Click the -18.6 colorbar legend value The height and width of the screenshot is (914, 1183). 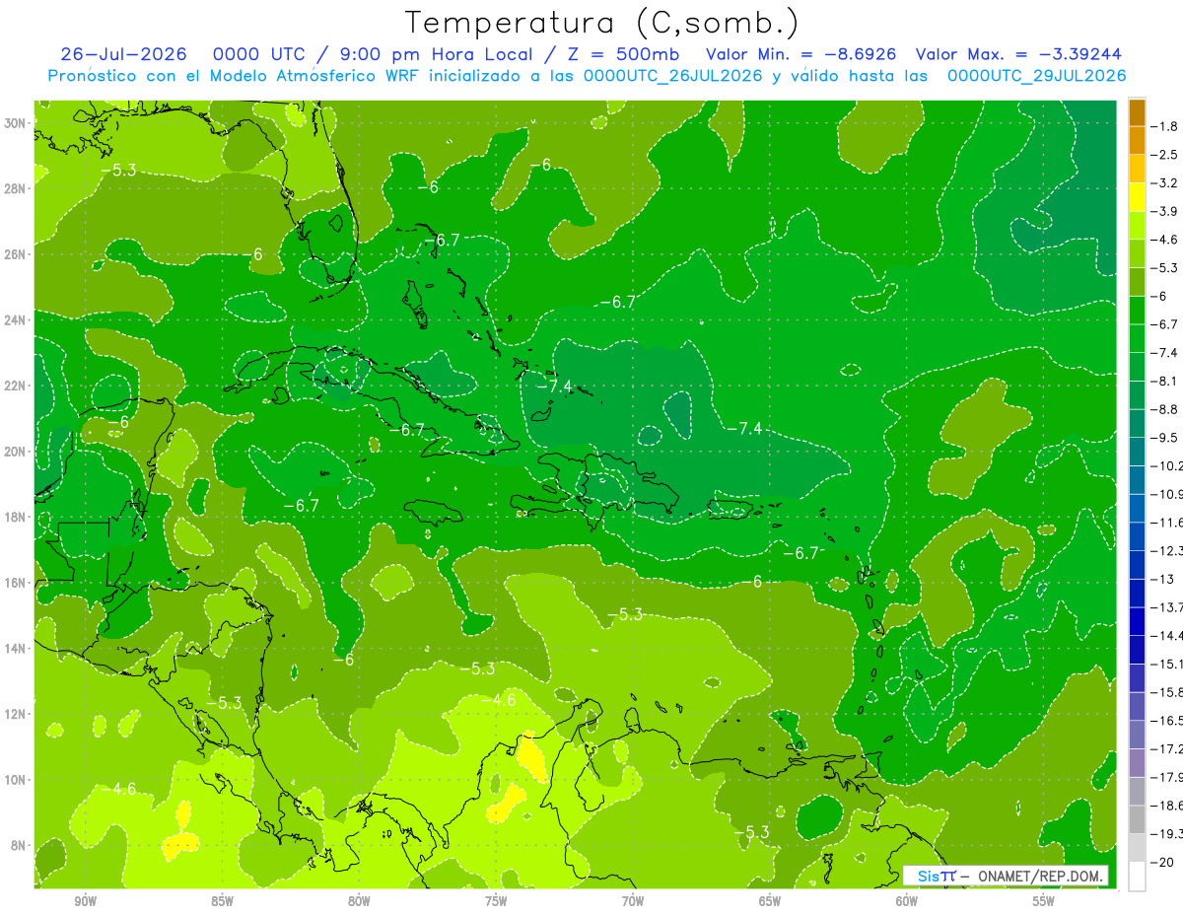[1166, 805]
